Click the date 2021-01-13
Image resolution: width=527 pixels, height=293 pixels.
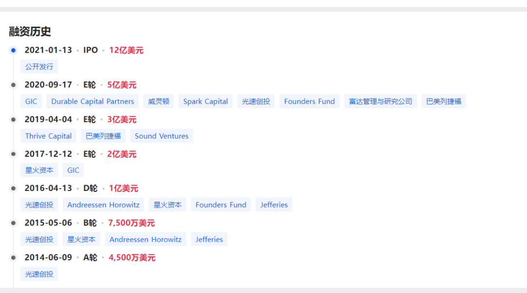[48, 50]
